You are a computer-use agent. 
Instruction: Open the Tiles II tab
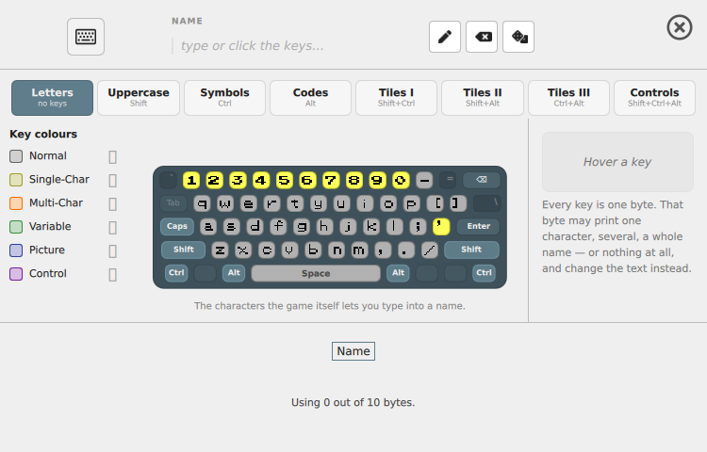coord(483,98)
